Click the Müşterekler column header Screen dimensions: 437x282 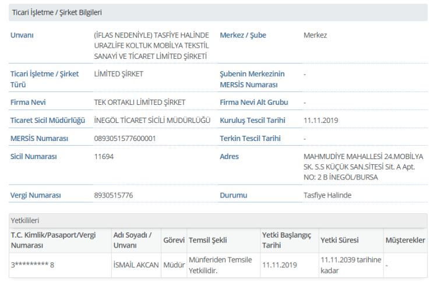click(405, 240)
